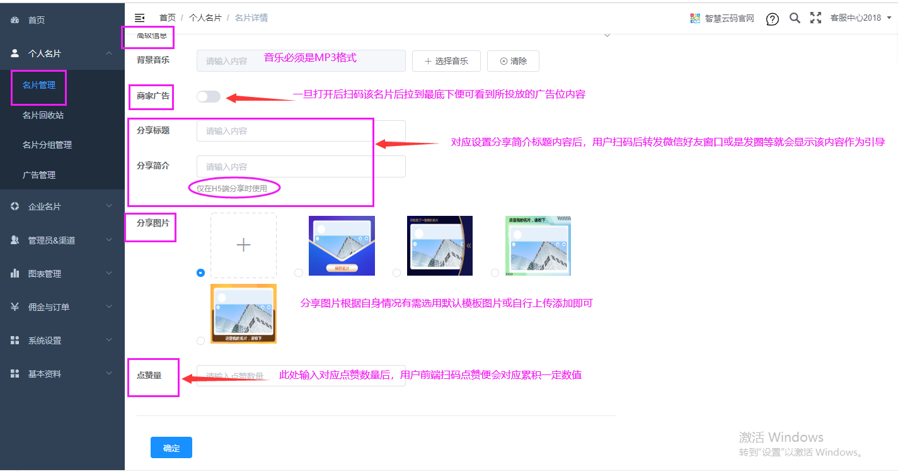Click the 佣金与订单 yen icon

click(x=15, y=307)
